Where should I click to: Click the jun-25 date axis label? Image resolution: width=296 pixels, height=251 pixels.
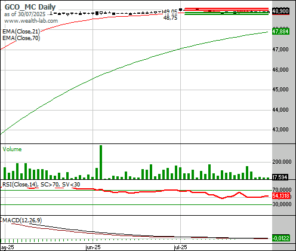93,247
